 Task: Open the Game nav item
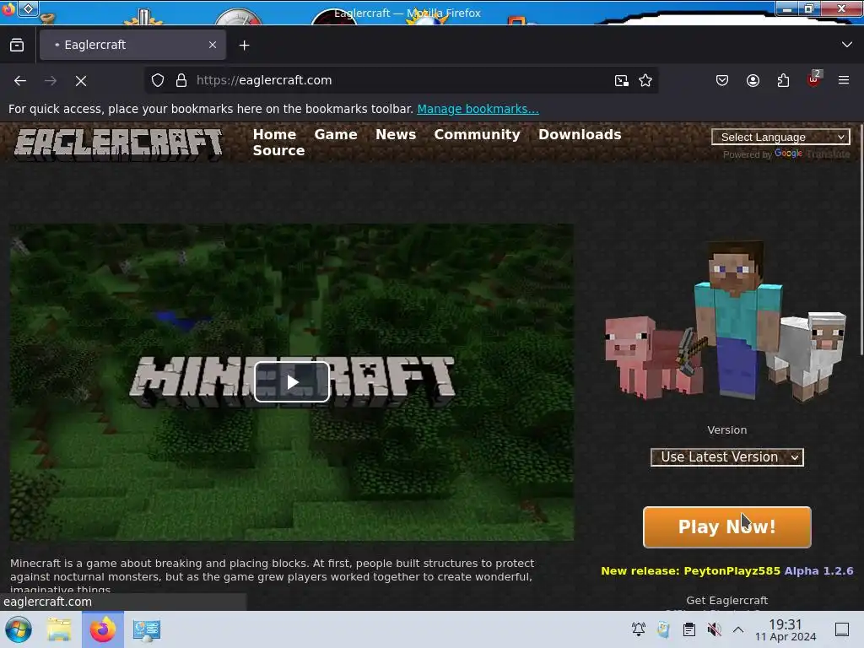pyautogui.click(x=336, y=134)
